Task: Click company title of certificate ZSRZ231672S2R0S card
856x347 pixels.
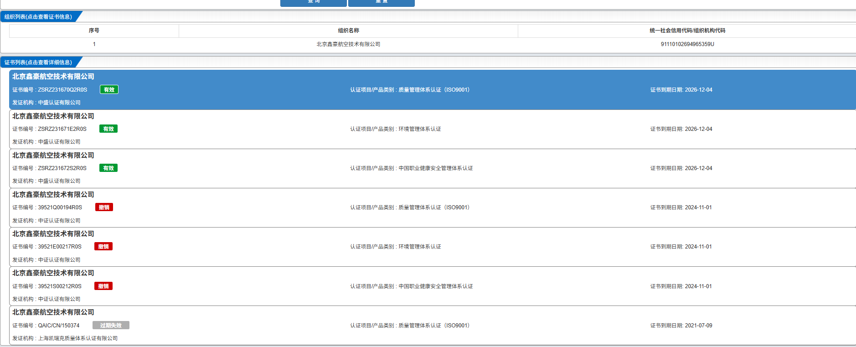Action: click(x=53, y=155)
